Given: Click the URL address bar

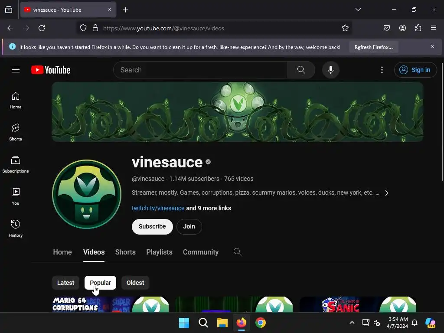Looking at the screenshot, I should (x=214, y=28).
